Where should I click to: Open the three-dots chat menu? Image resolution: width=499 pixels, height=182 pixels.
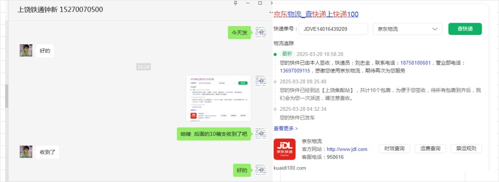click(x=271, y=13)
